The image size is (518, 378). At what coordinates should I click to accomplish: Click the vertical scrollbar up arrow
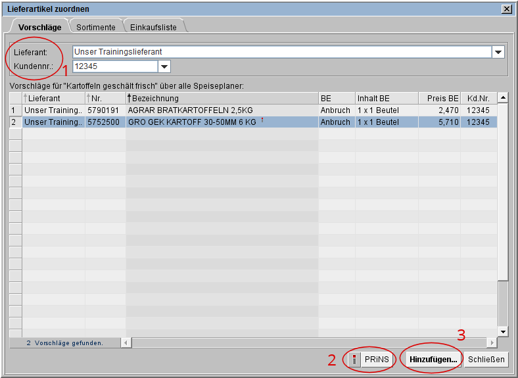pos(503,98)
